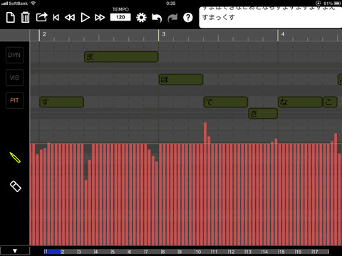Redo with the grayed arrow icon
Viewport: 342px width, 256px height.
click(172, 18)
